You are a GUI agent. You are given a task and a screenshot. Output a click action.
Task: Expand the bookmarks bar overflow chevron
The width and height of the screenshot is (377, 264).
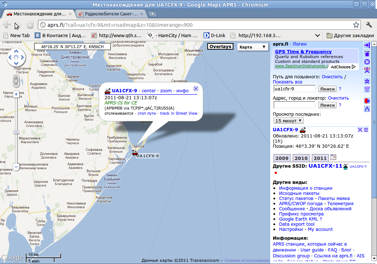tap(317, 36)
